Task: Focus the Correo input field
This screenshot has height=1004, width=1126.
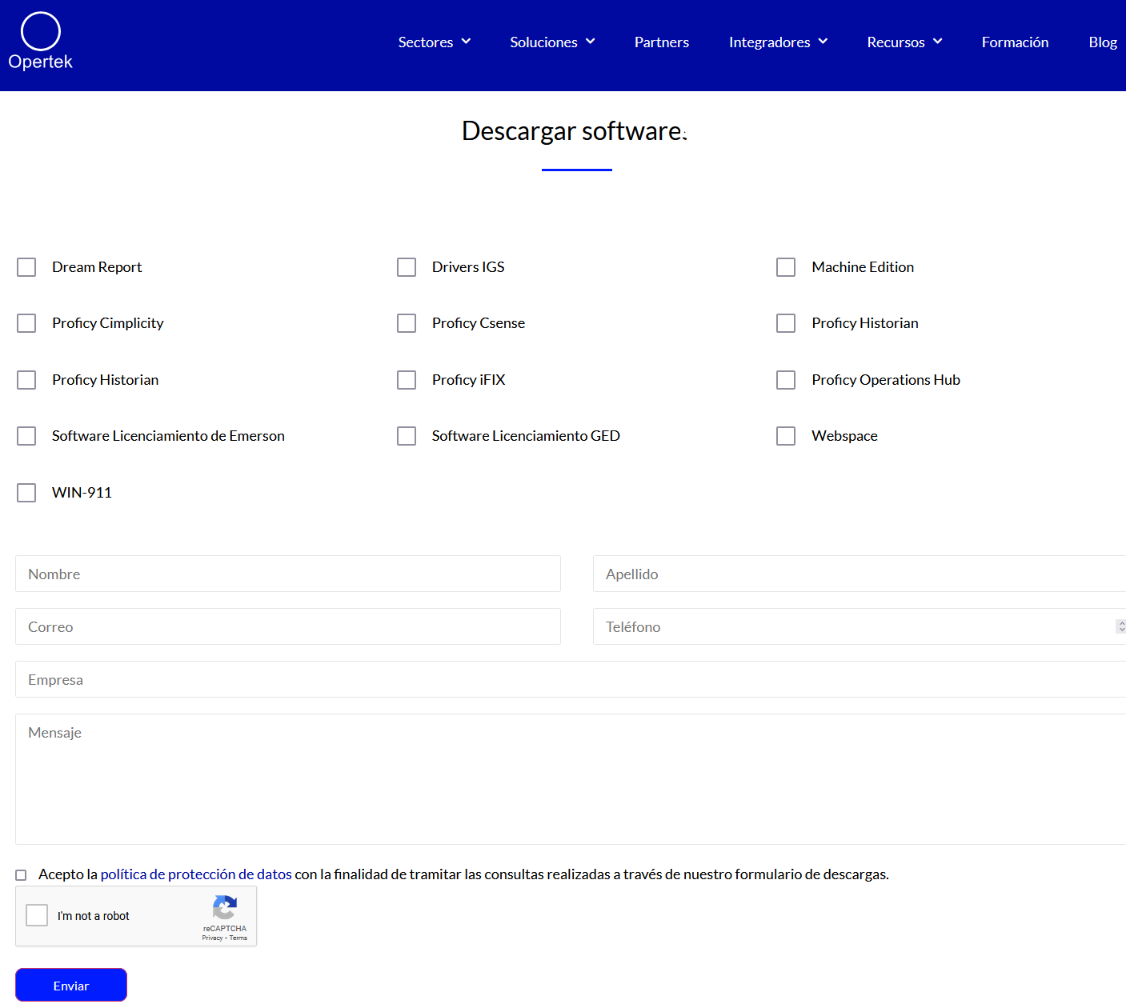Action: [x=288, y=626]
